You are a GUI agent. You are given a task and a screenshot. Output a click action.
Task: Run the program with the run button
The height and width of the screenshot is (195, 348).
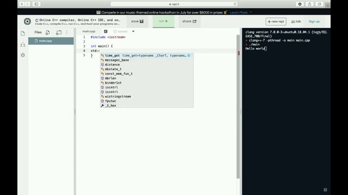(163, 21)
